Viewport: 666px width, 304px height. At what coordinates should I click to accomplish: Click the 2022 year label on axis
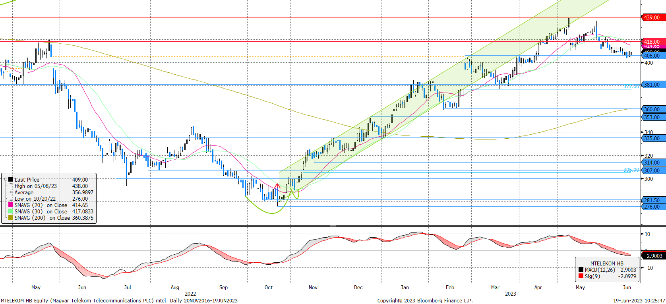pos(190,294)
